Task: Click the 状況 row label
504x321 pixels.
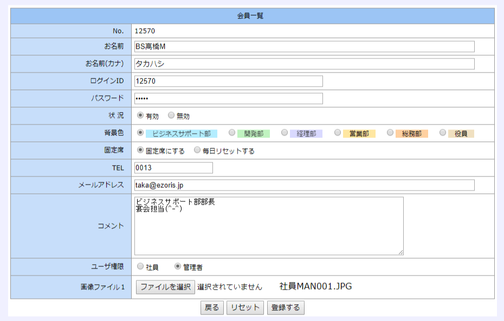Action: 116,115
